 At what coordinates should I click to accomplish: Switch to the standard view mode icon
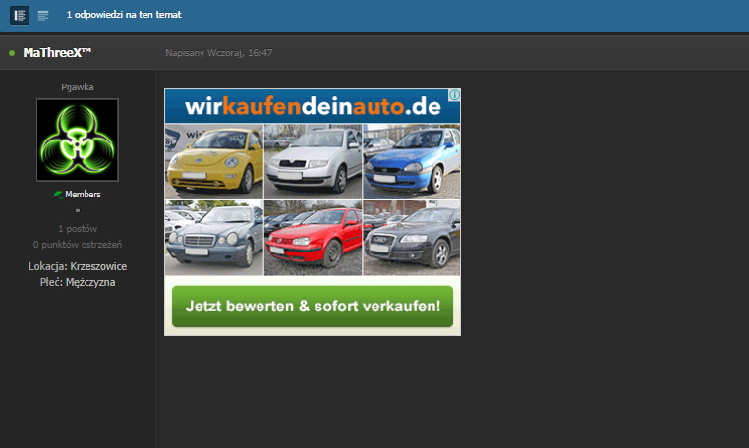[20, 16]
